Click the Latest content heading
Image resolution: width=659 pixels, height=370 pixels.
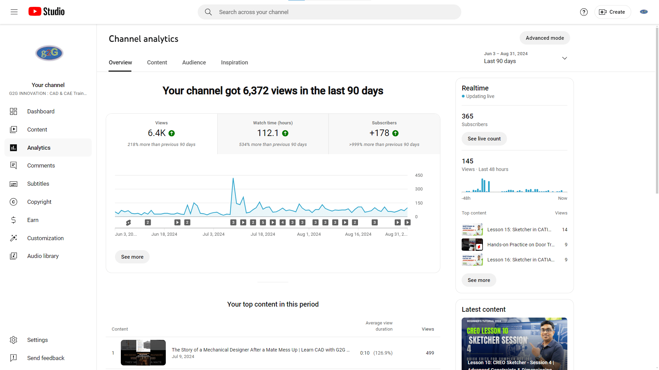tap(484, 309)
